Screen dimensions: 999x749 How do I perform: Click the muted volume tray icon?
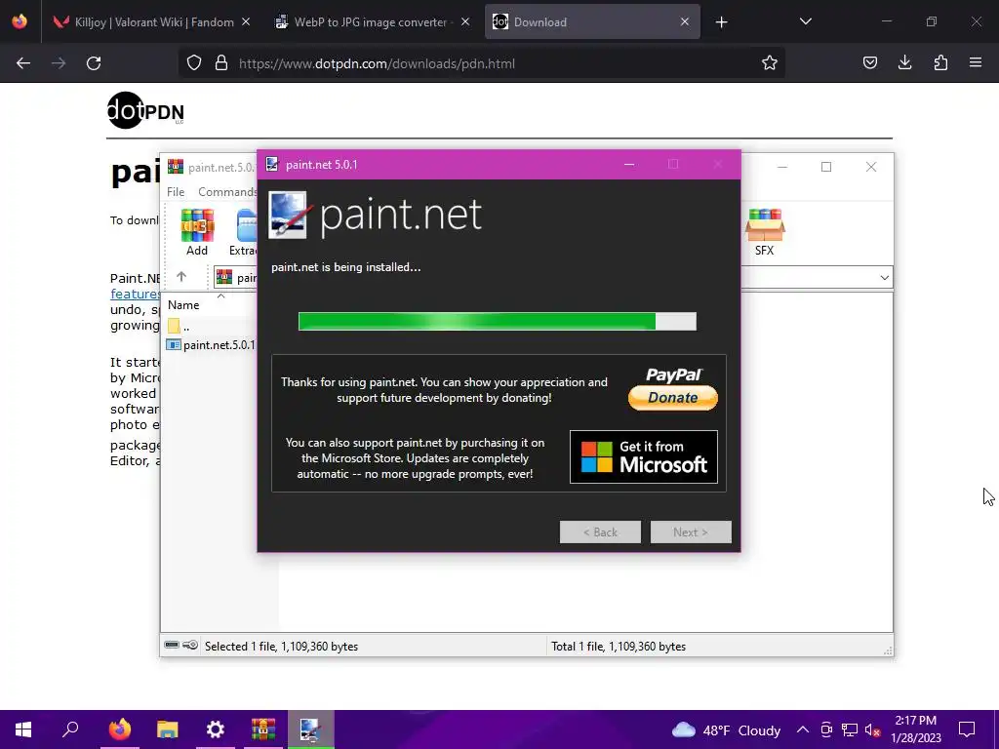pyautogui.click(x=873, y=729)
